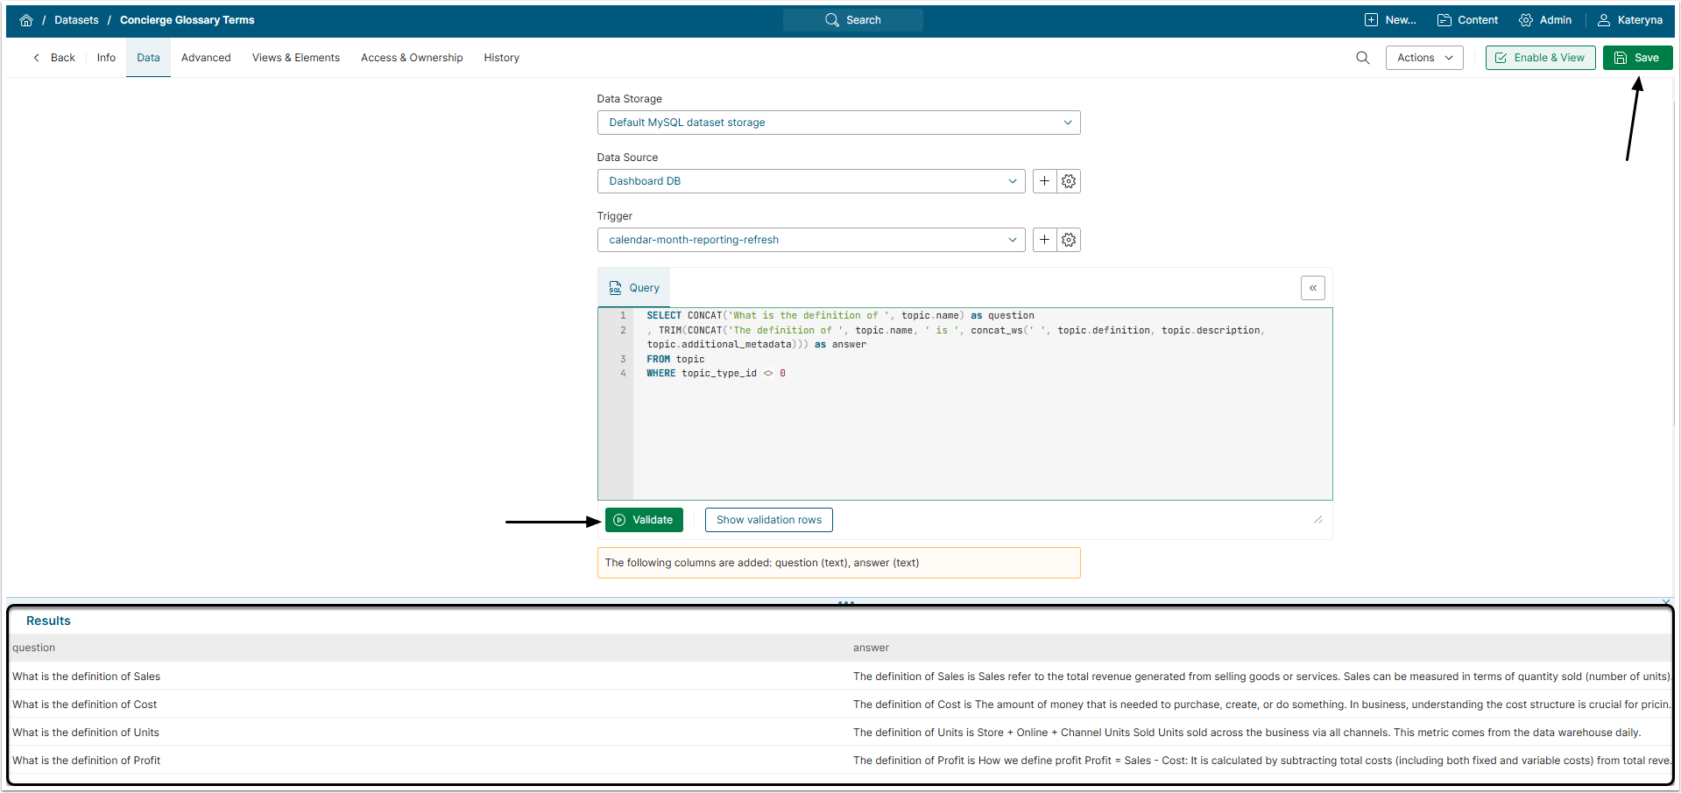Switch to the Advanced tab
Image resolution: width=1681 pixels, height=793 pixels.
(206, 58)
